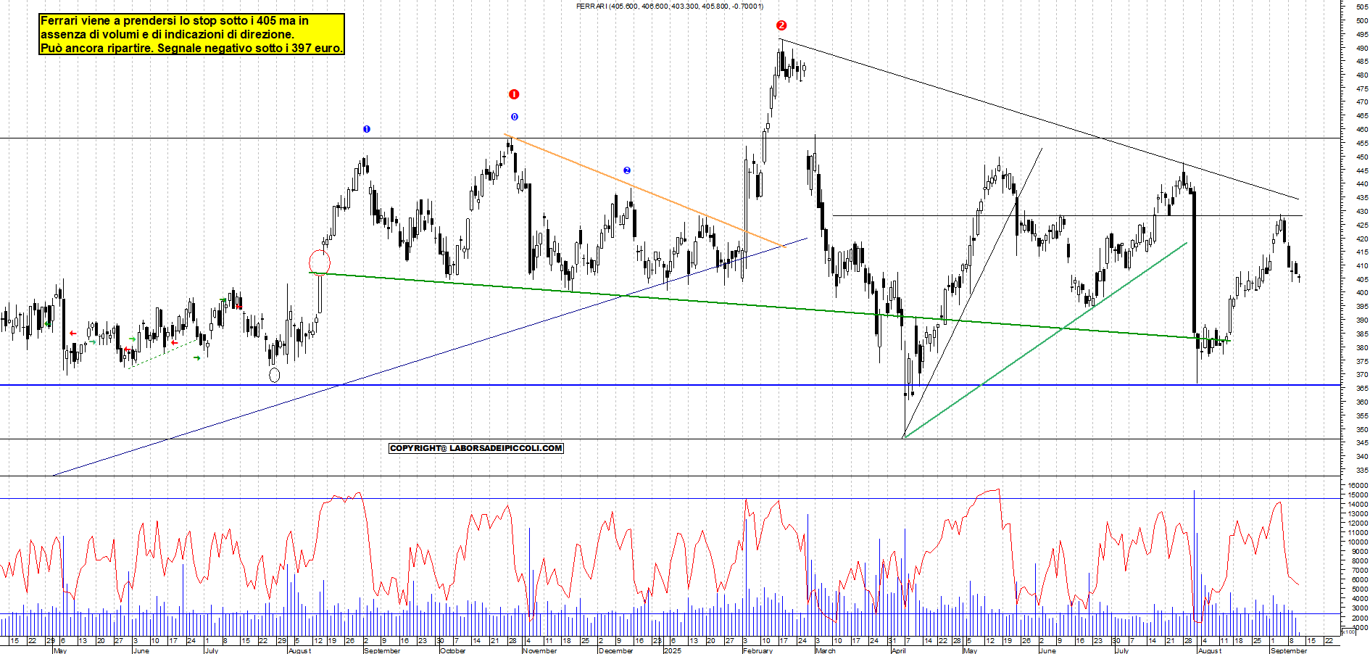
Task: Click the 335 price level on the price axis
Action: (1361, 471)
